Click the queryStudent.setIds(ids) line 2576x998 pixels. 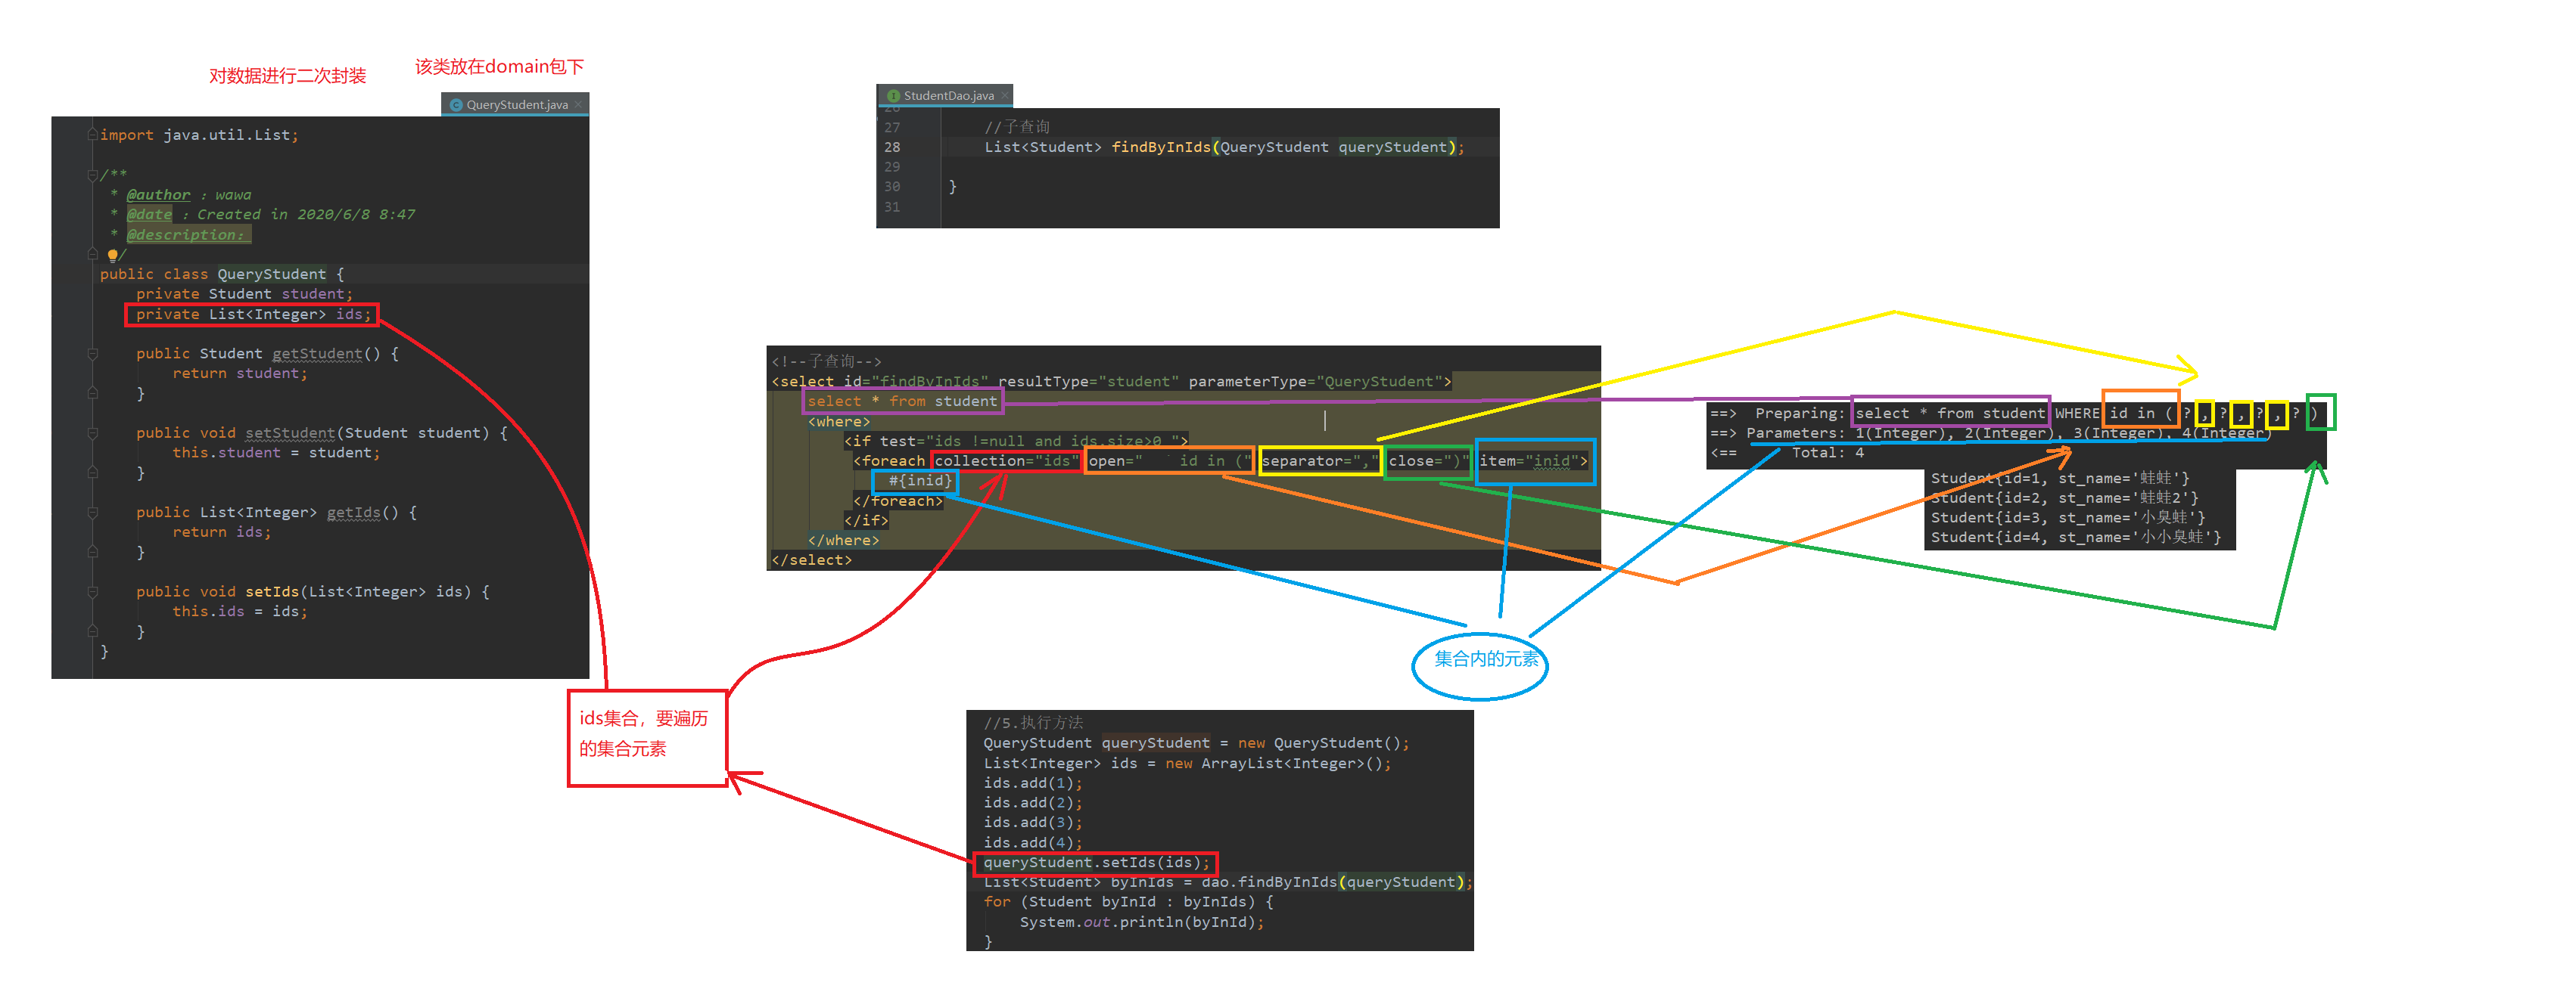[x=1095, y=862]
